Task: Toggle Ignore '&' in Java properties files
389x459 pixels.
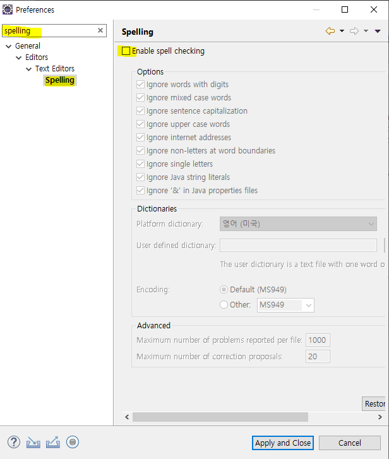Action: point(140,191)
